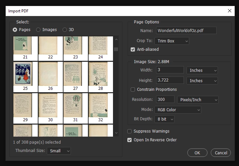
Task: Click the OK button
Action: tap(197, 153)
